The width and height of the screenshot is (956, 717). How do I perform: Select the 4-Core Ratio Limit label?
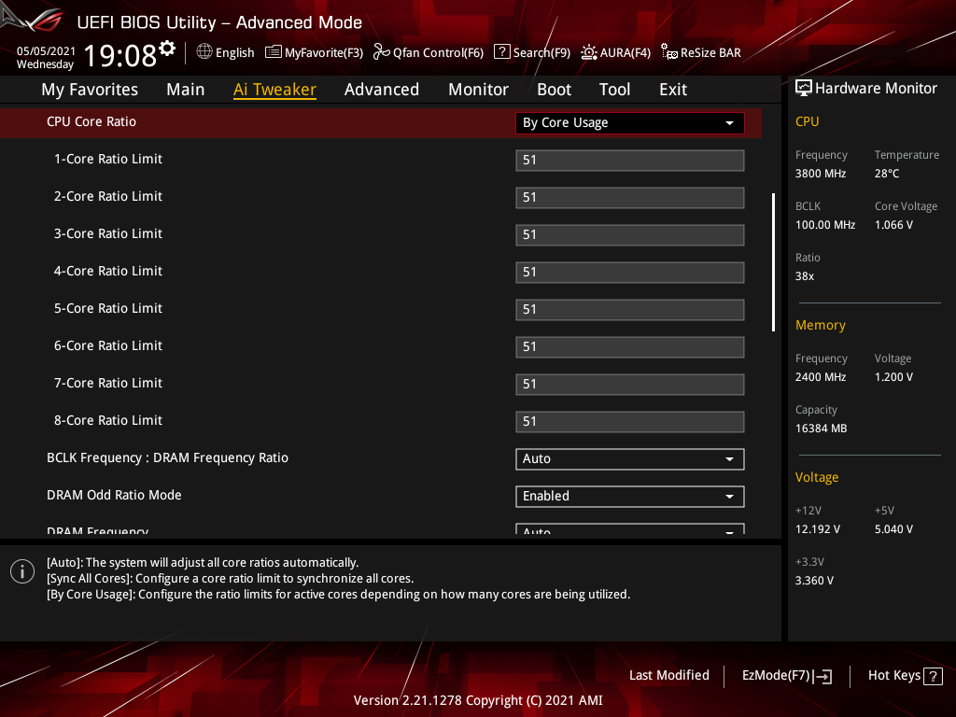108,272
